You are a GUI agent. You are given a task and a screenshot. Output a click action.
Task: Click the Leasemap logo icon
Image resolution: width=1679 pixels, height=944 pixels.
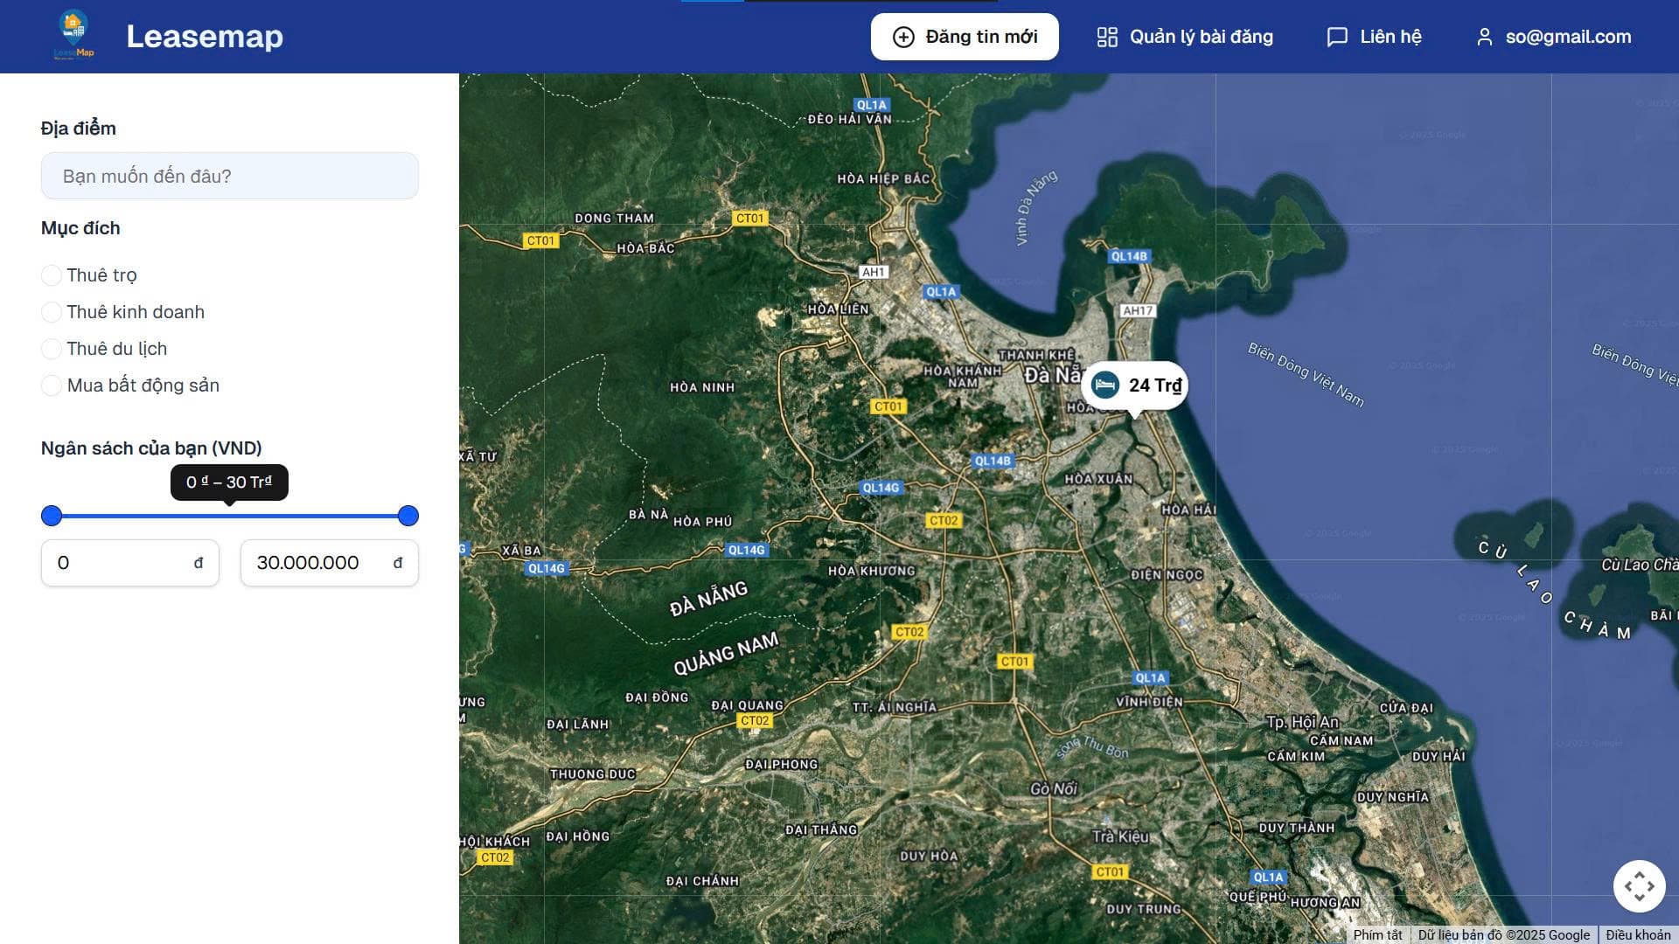tap(73, 36)
